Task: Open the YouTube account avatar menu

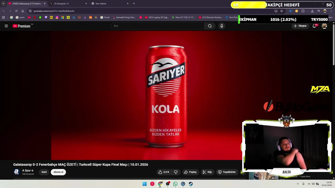Action: tap(324, 26)
